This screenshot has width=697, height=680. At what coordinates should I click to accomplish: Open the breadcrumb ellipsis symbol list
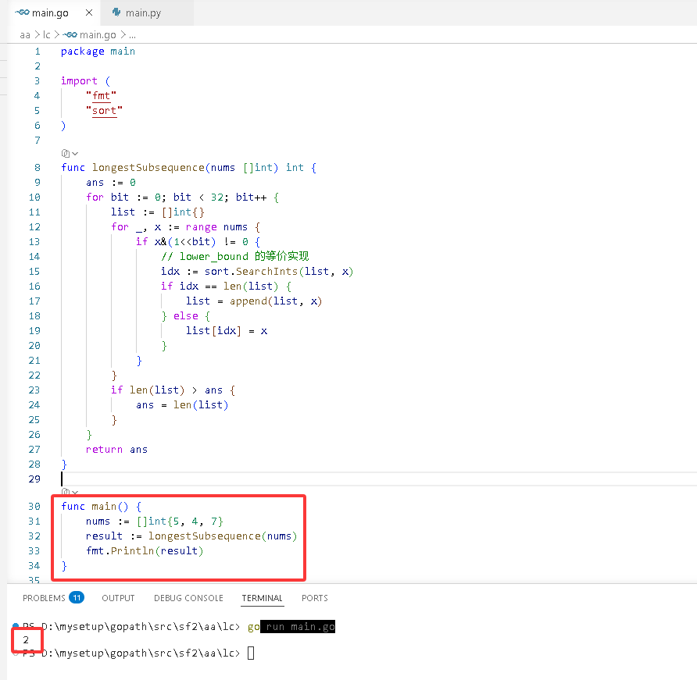132,34
